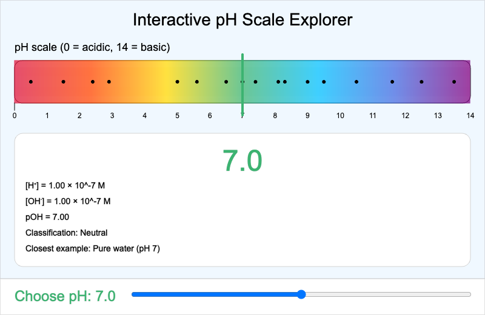The image size is (485, 315).
Task: Click the tick label 0 on scale
Action: [15, 115]
